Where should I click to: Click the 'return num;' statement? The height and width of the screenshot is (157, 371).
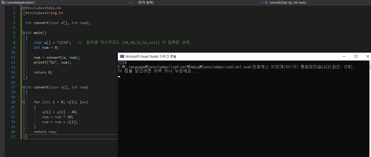45,132
